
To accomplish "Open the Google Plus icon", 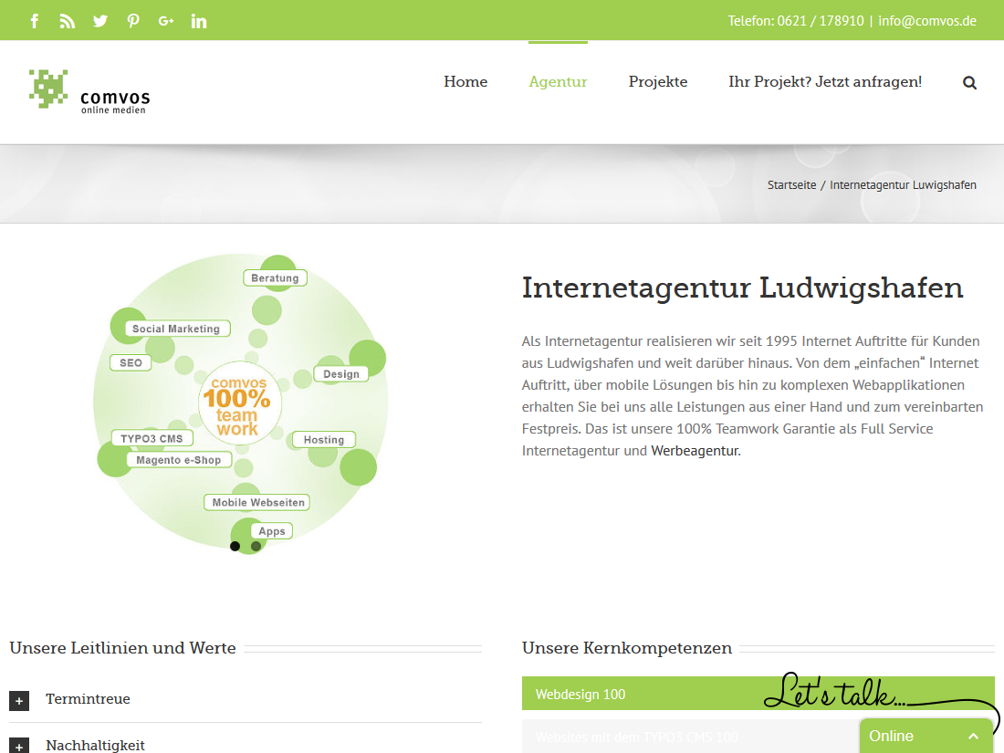I will (x=166, y=21).
